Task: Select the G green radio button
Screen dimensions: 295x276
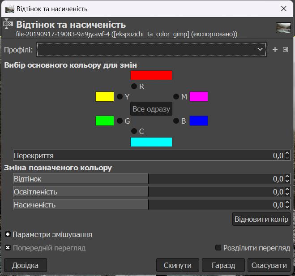Action: [120, 121]
